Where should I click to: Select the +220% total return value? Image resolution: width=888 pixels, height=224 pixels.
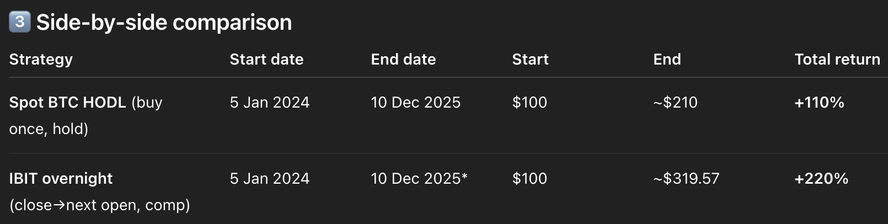point(821,178)
